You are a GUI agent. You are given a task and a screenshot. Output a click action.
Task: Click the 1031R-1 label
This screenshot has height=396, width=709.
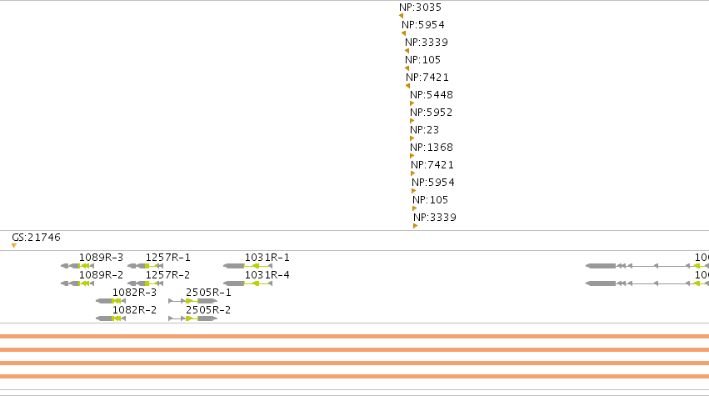pos(267,258)
